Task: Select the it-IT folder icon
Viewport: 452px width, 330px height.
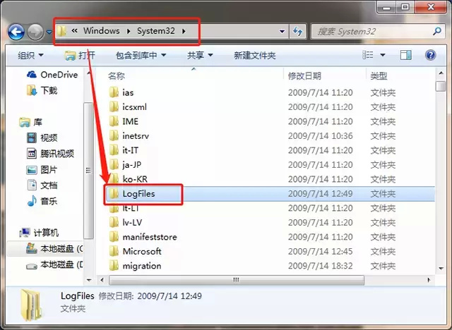Action: point(114,150)
